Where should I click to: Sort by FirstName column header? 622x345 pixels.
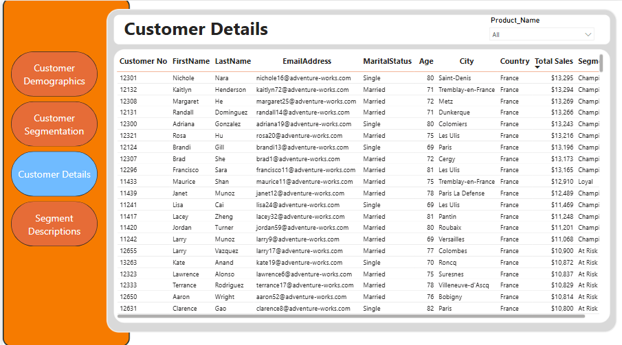[x=191, y=61]
